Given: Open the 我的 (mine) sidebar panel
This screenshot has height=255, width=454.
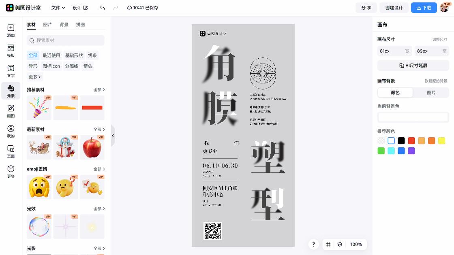Looking at the screenshot, I should point(11,132).
